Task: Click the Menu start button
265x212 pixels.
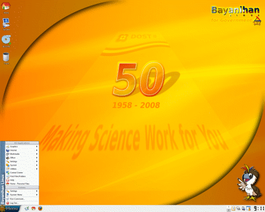Action: [x=9, y=209]
